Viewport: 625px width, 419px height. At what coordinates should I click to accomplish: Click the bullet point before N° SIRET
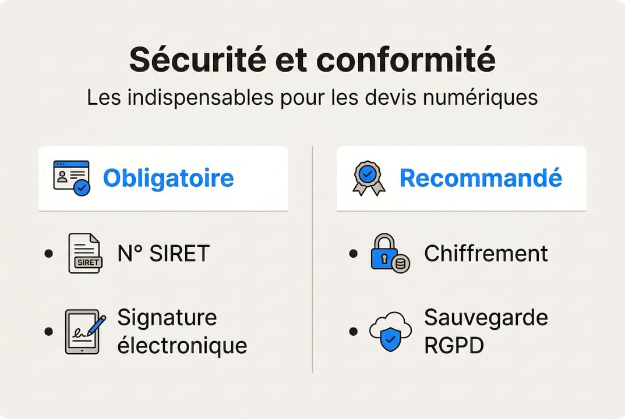point(49,254)
